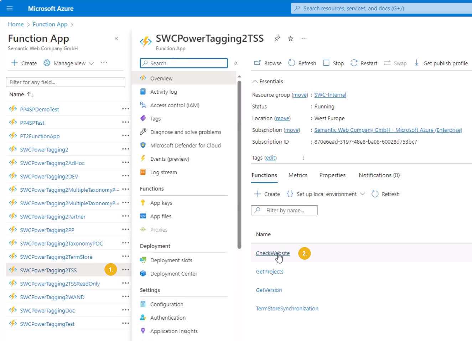Viewport: 472px width, 341px height.
Task: Open the GetProjects function
Action: point(270,272)
